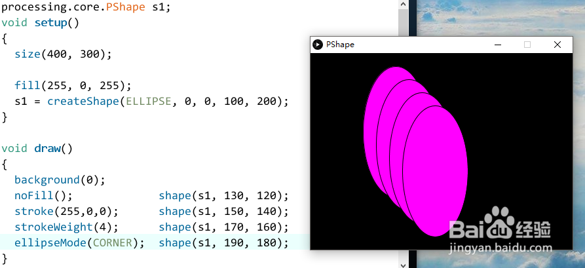The width and height of the screenshot is (585, 268).
Task: Click the 'fill(255, 0, 255);' code line
Action: [x=73, y=85]
